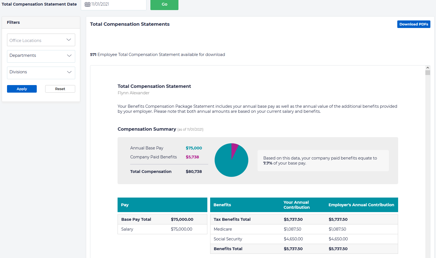Viewport: 436px width, 258px height.
Task: Click the Annual Base Pay amount $75,000
Action: [x=194, y=148]
